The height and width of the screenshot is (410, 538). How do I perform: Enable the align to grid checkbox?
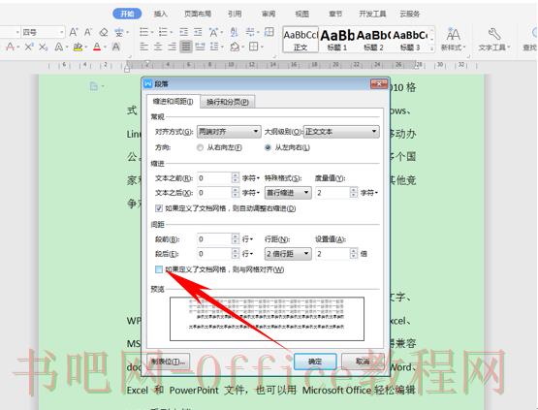coord(159,269)
